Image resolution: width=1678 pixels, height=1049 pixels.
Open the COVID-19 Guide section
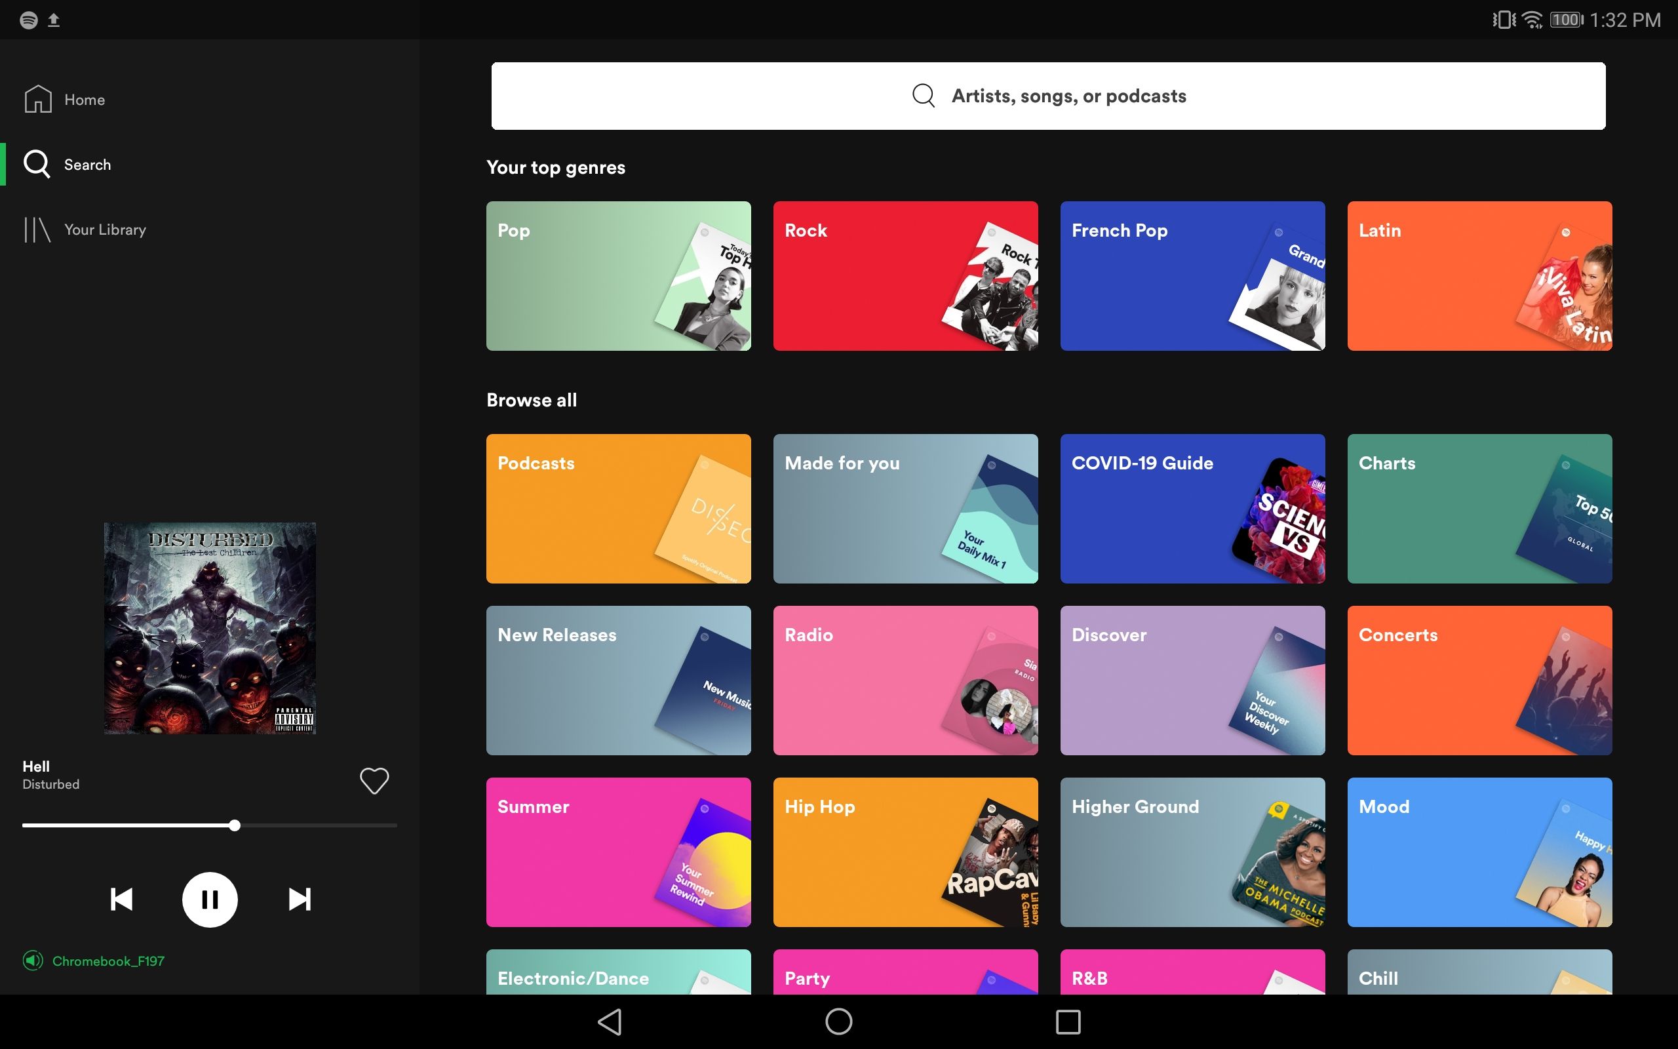pyautogui.click(x=1191, y=509)
